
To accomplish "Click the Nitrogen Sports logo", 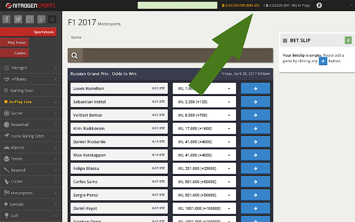I will click(31, 6).
